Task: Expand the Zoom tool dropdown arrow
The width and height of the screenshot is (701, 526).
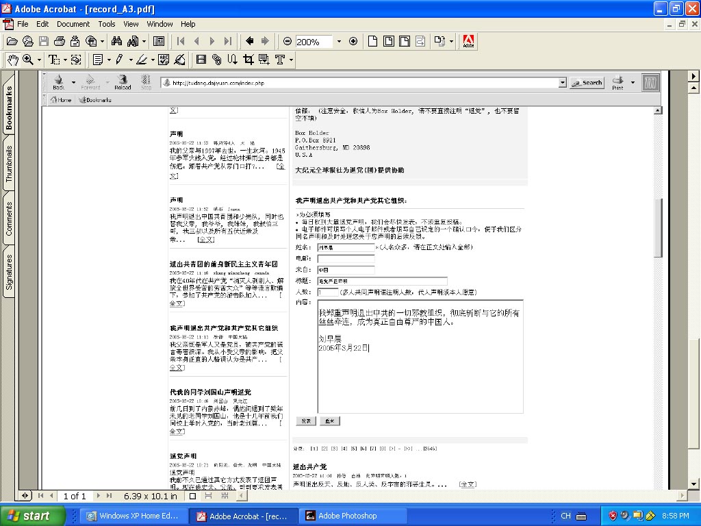Action: (x=39, y=60)
